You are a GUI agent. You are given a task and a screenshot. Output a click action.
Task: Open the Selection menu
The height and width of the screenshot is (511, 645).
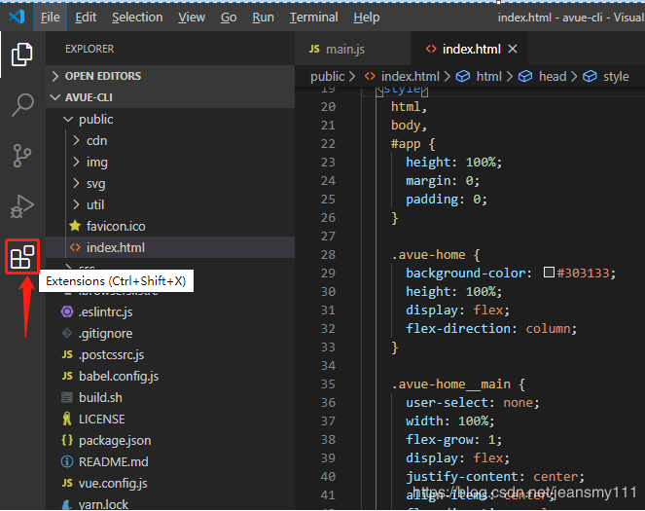[x=137, y=17]
